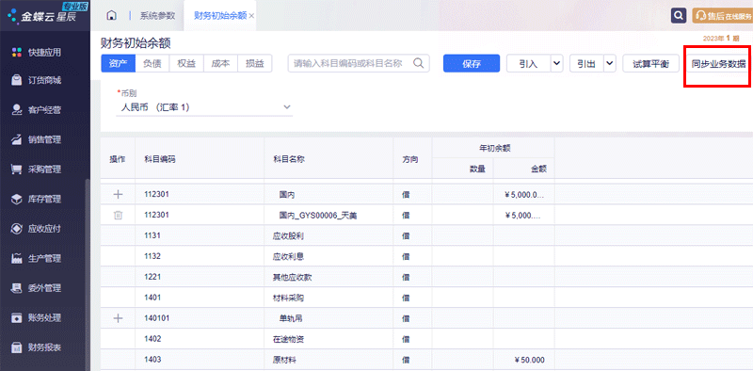The image size is (753, 371).
Task: Switch to the 系统参数 tab
Action: [x=157, y=15]
